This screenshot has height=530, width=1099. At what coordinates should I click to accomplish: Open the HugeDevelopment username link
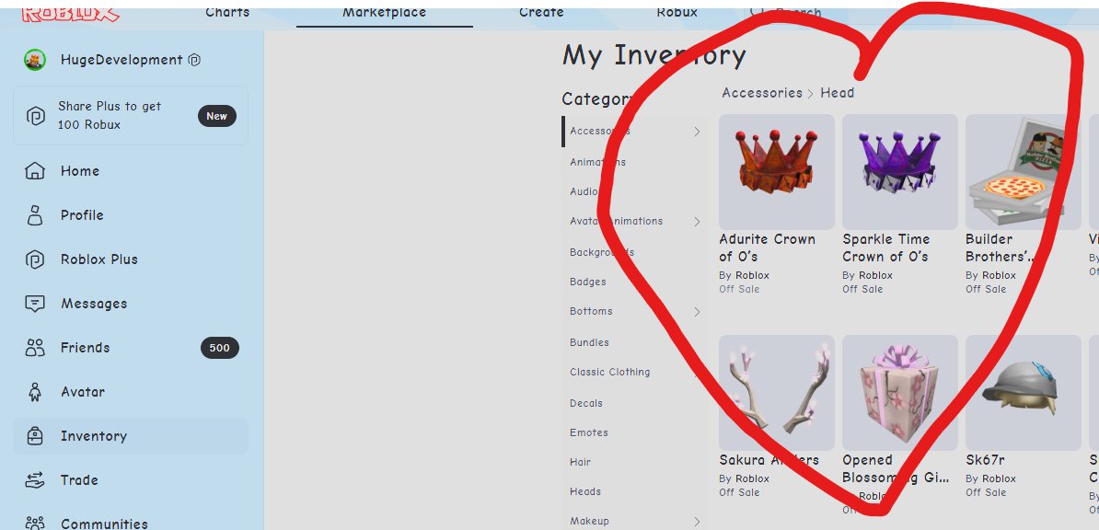click(x=121, y=61)
